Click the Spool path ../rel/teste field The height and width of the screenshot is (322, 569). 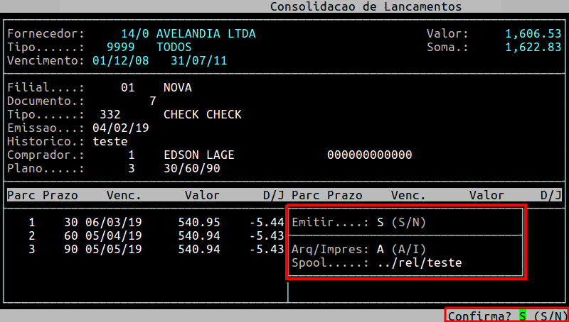point(419,263)
